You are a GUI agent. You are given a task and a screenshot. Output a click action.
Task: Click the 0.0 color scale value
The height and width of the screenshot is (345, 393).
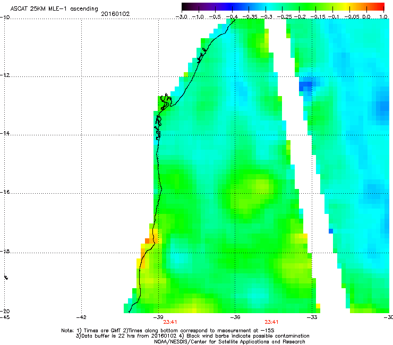click(366, 17)
